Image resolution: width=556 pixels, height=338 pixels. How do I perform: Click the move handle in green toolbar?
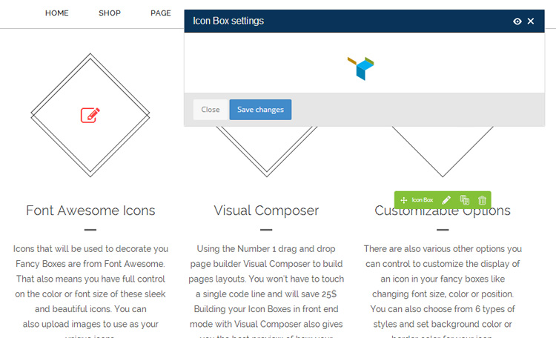tap(403, 200)
